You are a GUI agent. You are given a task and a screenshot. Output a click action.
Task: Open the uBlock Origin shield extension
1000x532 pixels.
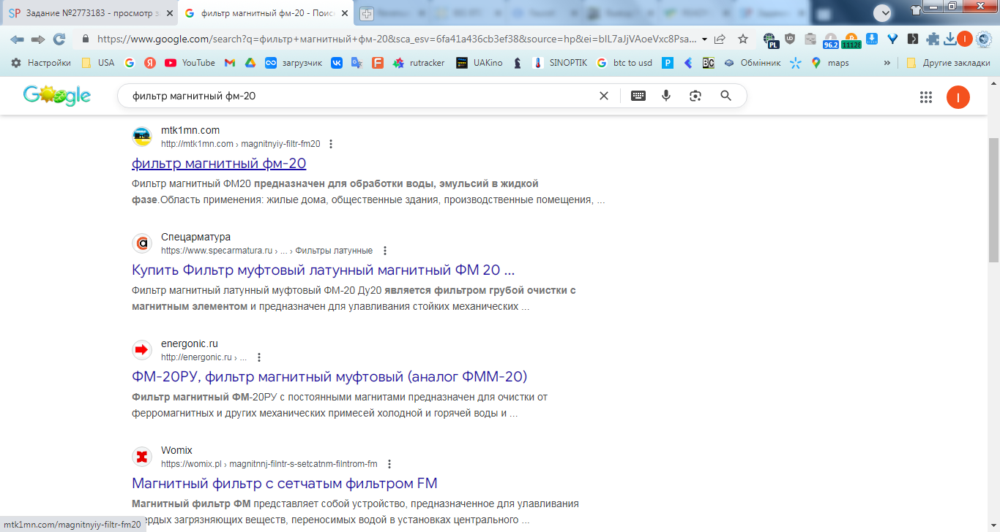point(790,39)
